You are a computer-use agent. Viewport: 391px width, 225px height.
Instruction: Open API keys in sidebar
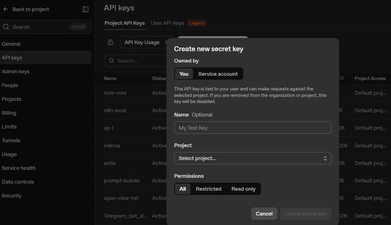pyautogui.click(x=45, y=57)
